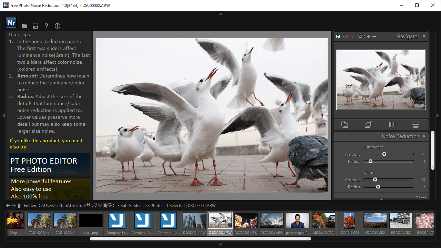The image size is (441, 248).
Task: Open a photo folder with folder icon
Action: (24, 26)
